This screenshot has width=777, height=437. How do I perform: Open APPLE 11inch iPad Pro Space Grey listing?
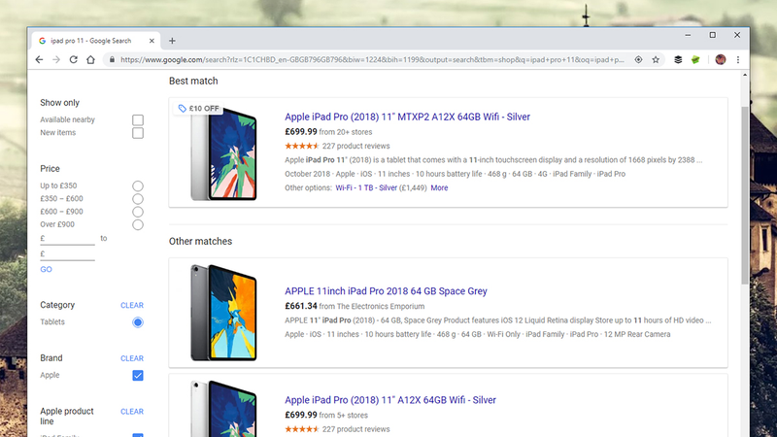[386, 291]
